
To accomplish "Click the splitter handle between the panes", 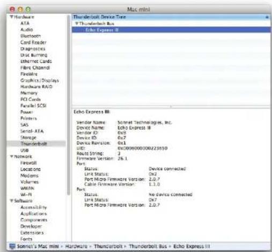I will click(x=171, y=106).
